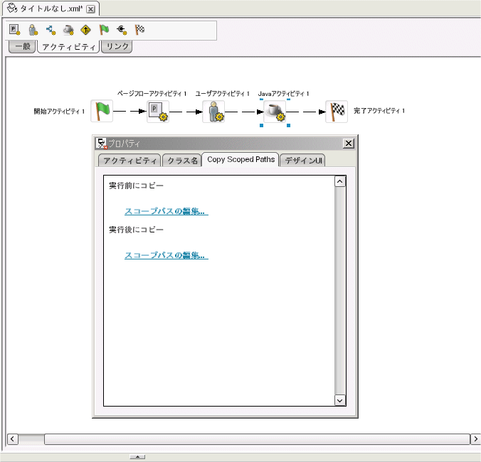Click the page flow activity 1 node
The height and width of the screenshot is (462, 481).
158,112
